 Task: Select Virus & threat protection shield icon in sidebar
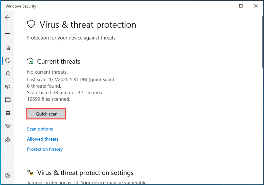[8, 61]
